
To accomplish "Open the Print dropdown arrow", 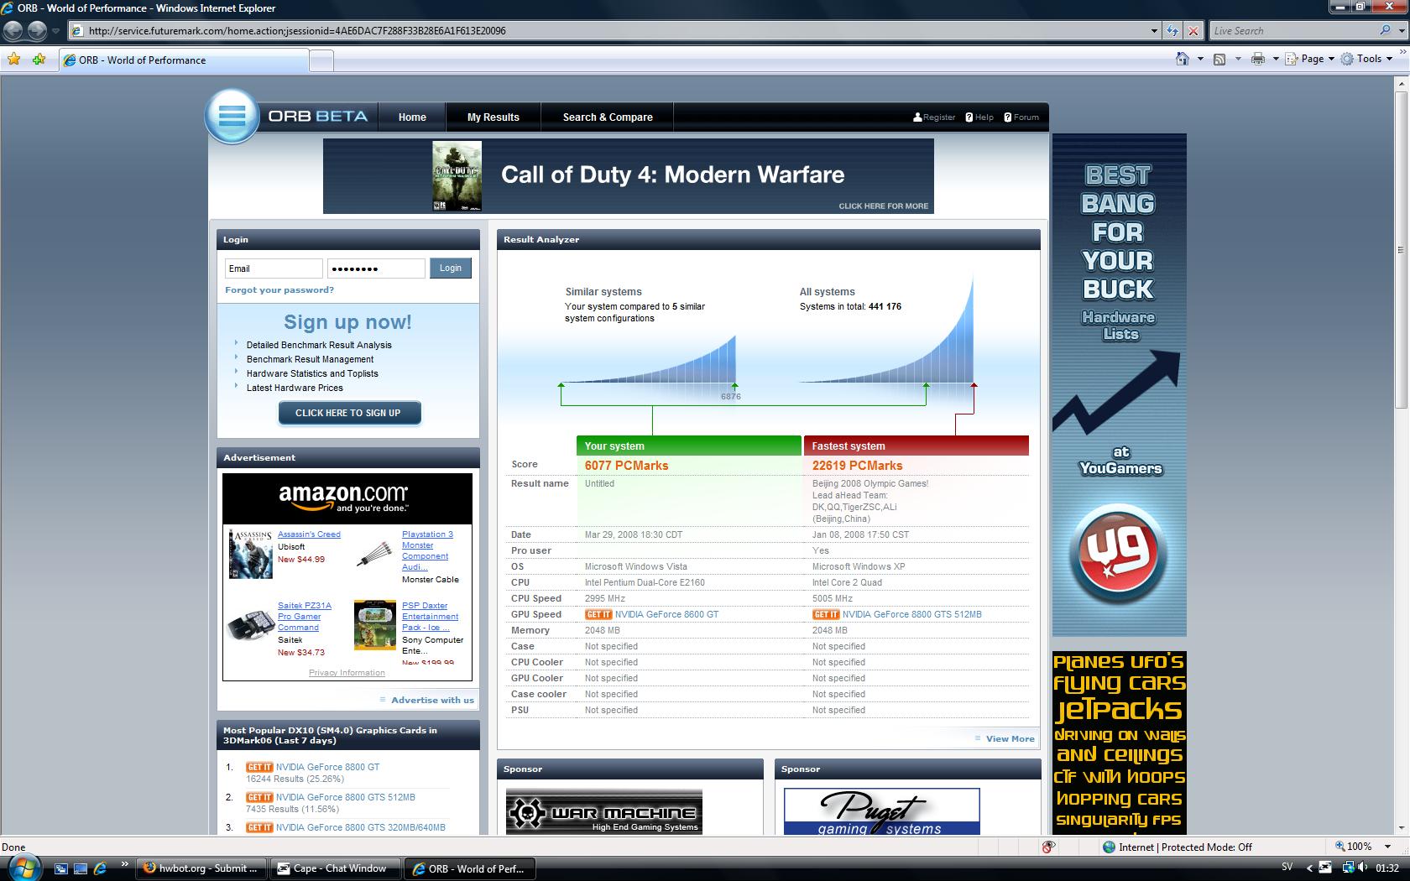I will pyautogui.click(x=1276, y=59).
